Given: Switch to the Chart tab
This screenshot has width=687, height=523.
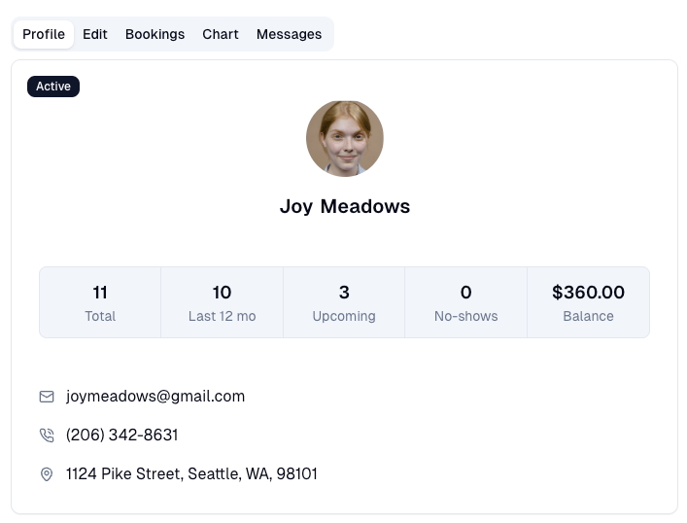Looking at the screenshot, I should [221, 34].
